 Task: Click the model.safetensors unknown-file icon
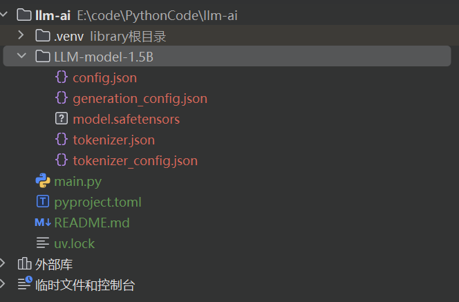point(62,119)
